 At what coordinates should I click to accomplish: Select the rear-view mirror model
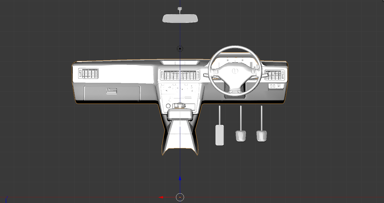coord(180,18)
